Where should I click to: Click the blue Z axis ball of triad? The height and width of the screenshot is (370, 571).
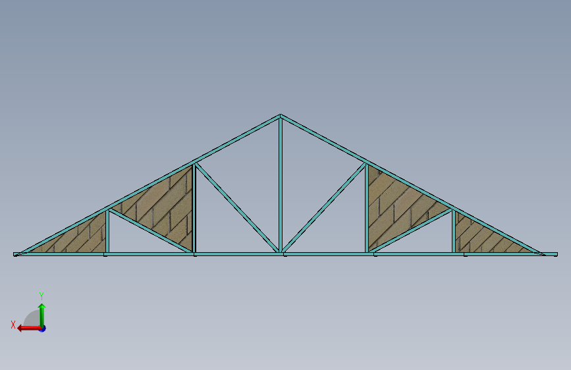[x=43, y=329]
